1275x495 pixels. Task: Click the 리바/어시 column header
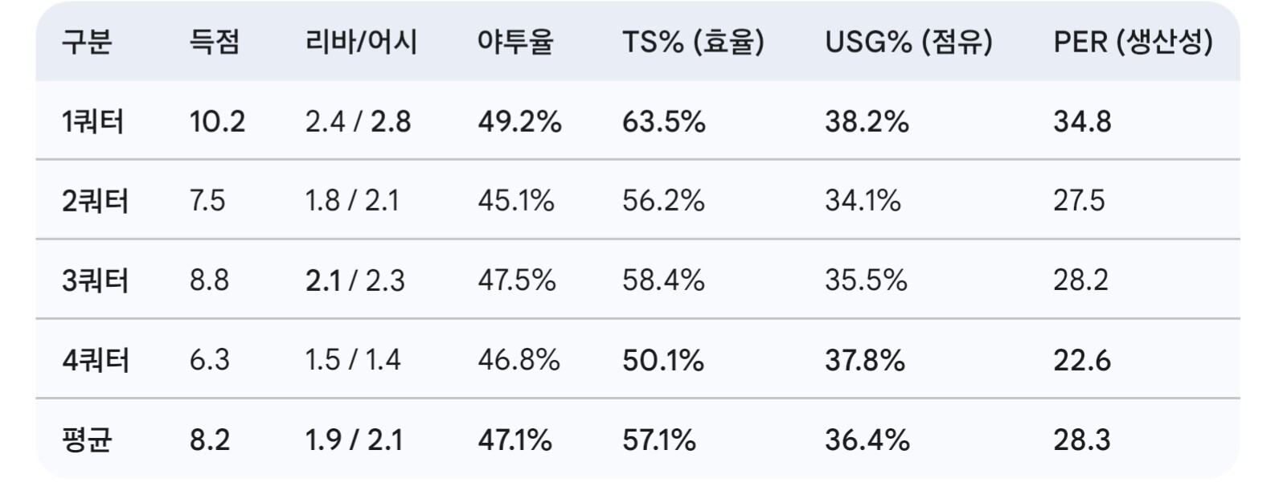(361, 42)
